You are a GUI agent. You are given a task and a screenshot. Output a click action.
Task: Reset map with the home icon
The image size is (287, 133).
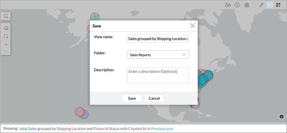point(6,28)
